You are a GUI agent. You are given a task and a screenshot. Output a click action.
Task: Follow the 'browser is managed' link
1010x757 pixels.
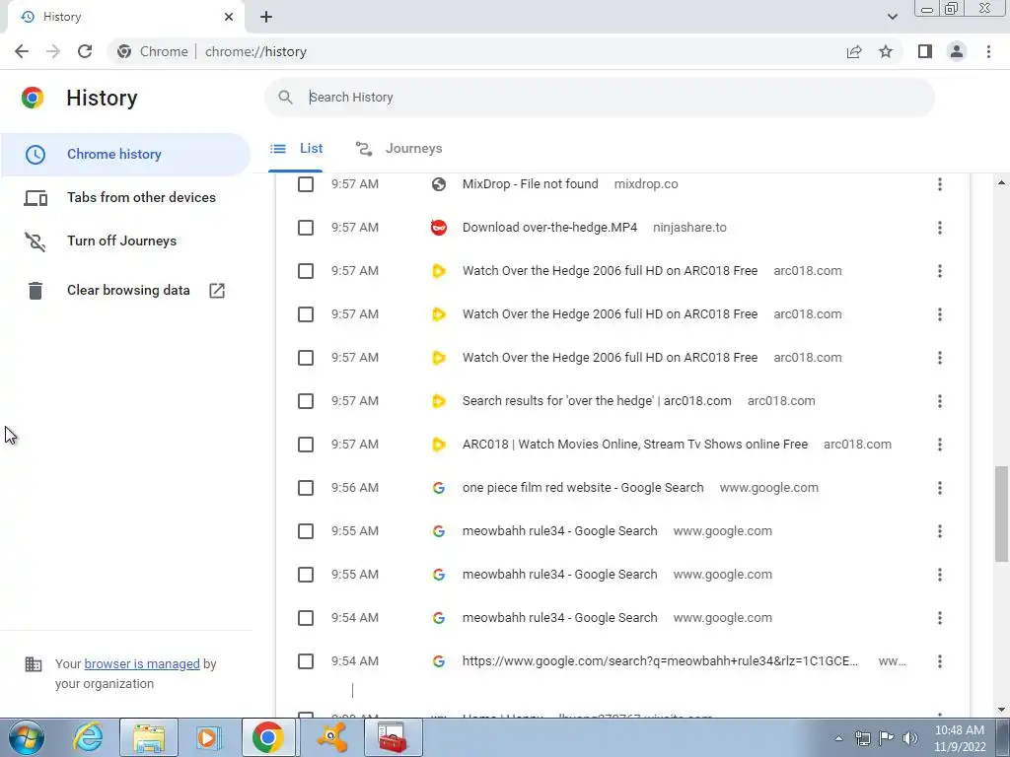(142, 663)
